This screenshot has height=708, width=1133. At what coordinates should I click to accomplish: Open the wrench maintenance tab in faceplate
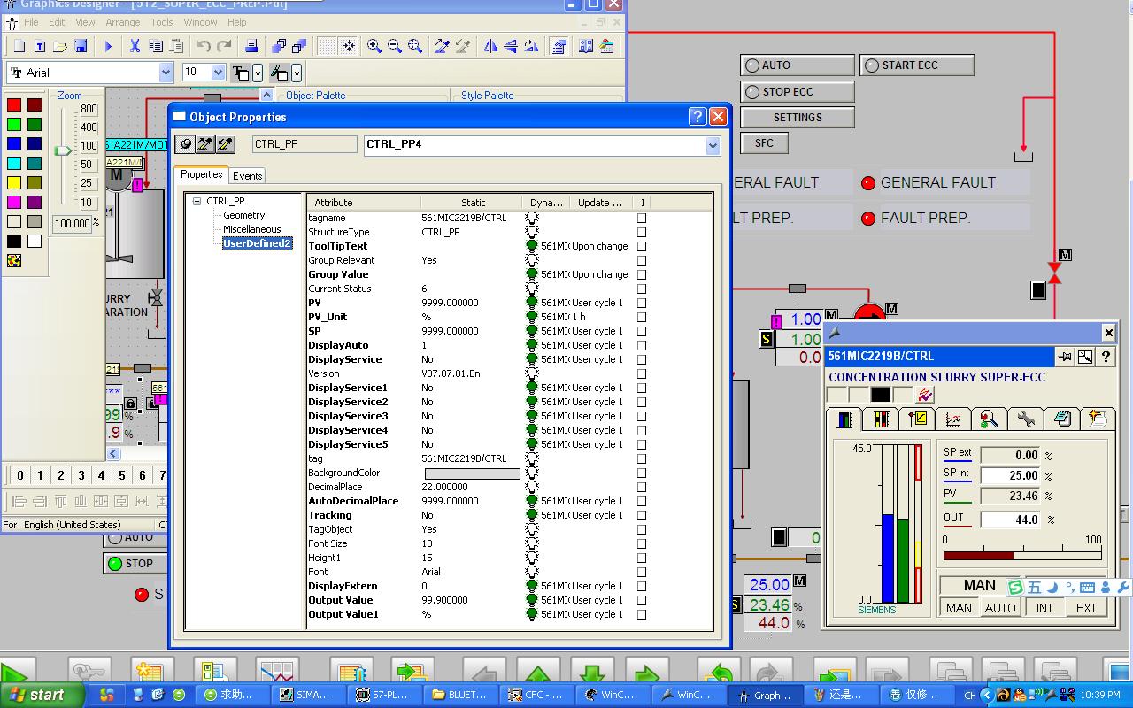pyautogui.click(x=1026, y=419)
